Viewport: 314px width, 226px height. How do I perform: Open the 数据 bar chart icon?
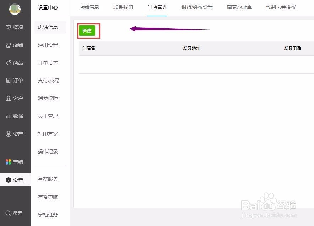click(9, 116)
